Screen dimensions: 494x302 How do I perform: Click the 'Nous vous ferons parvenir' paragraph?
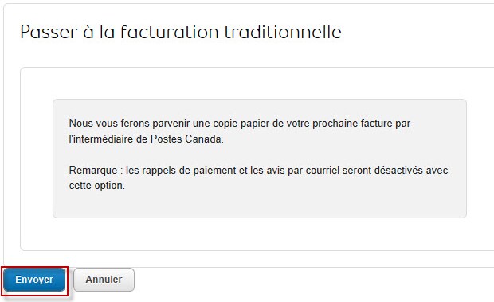[240, 131]
